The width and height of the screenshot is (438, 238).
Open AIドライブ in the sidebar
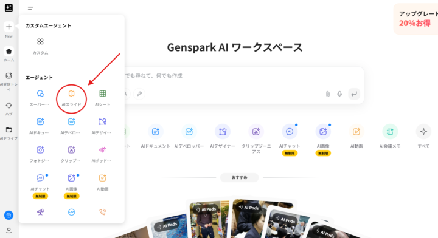pyautogui.click(x=9, y=133)
